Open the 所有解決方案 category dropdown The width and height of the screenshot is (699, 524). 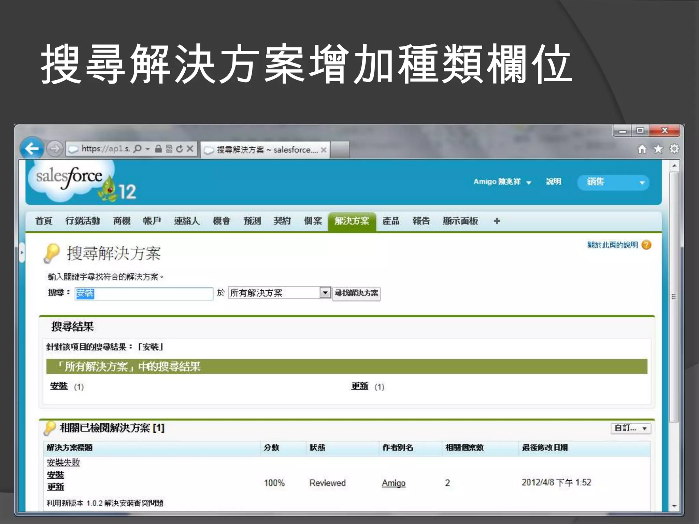[x=279, y=293]
